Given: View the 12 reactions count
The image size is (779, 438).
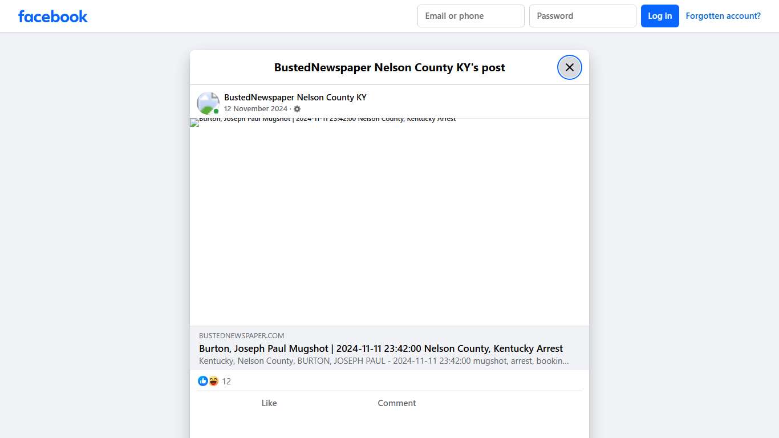Looking at the screenshot, I should pos(226,381).
